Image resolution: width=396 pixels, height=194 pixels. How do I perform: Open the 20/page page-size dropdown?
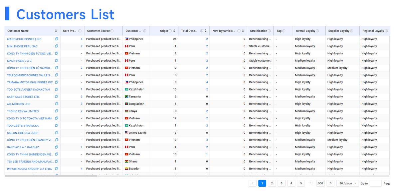pyautogui.click(x=347, y=183)
